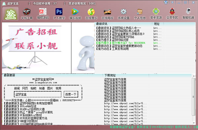Click the 最新更新 column header
This screenshot has height=130, width=198.
9,75
